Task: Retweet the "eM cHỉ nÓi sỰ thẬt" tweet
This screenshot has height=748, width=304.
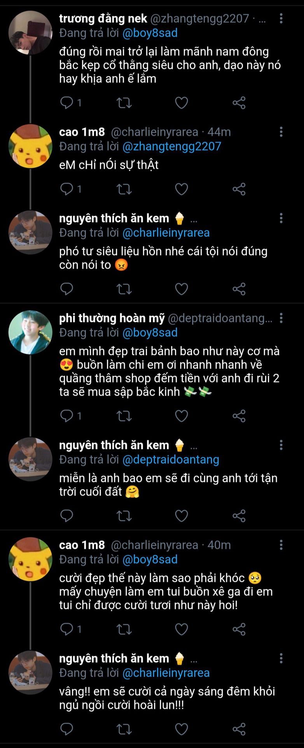Action: [x=124, y=189]
